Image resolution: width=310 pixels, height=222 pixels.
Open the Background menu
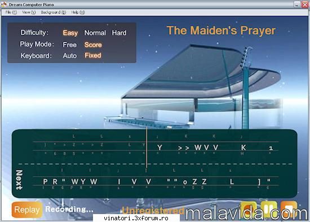[x=54, y=12]
